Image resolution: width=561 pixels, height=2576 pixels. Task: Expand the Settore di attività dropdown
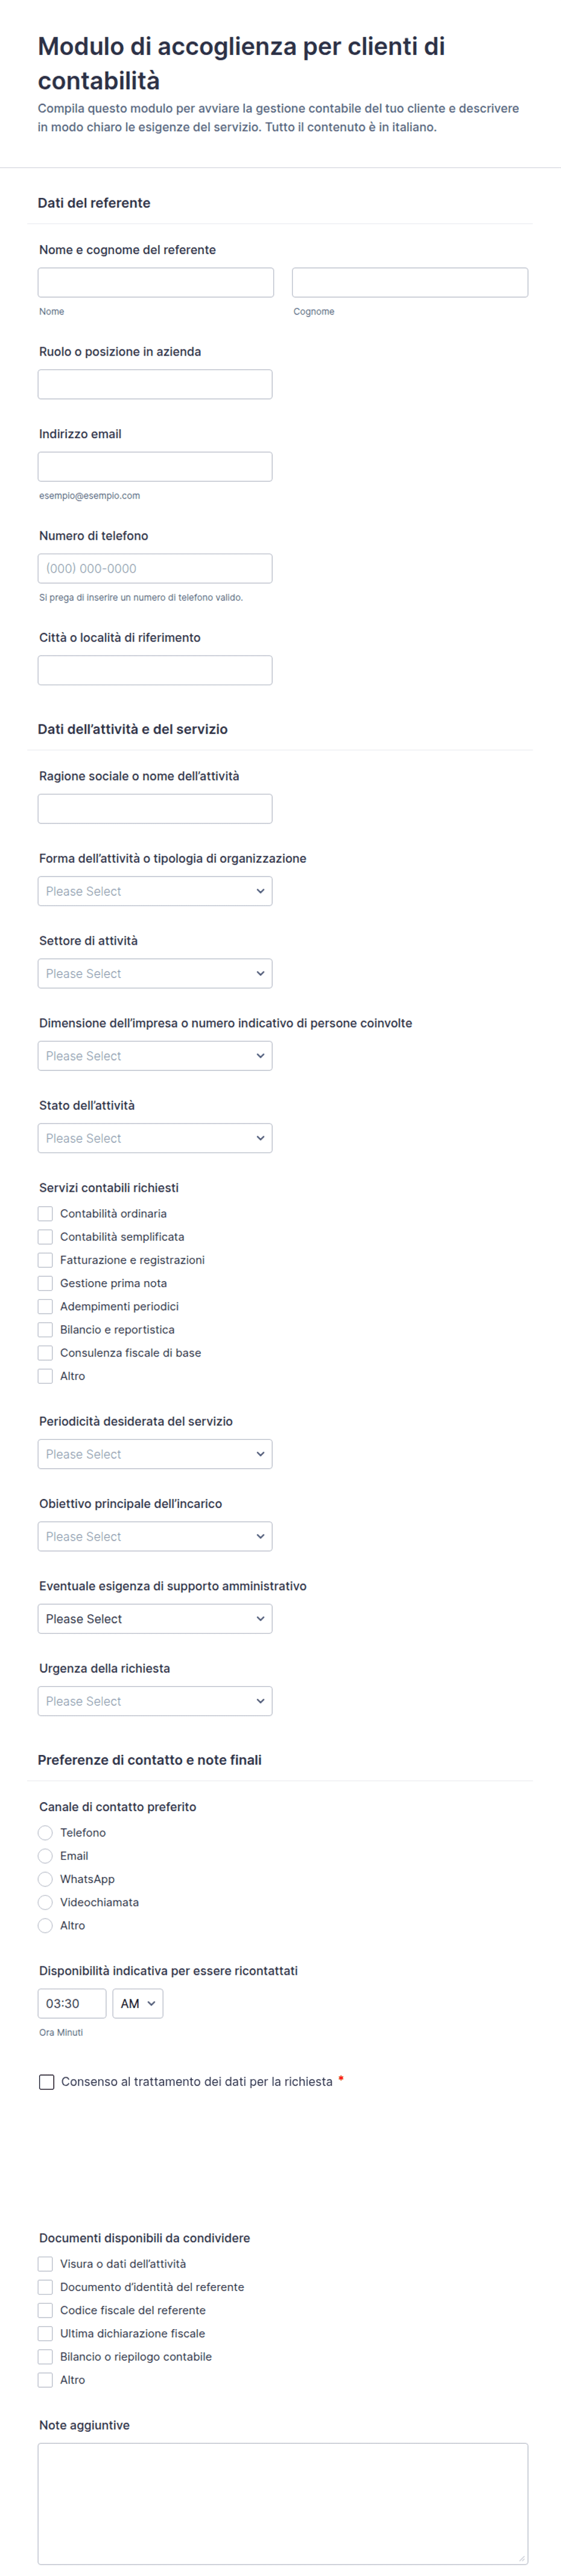(155, 974)
